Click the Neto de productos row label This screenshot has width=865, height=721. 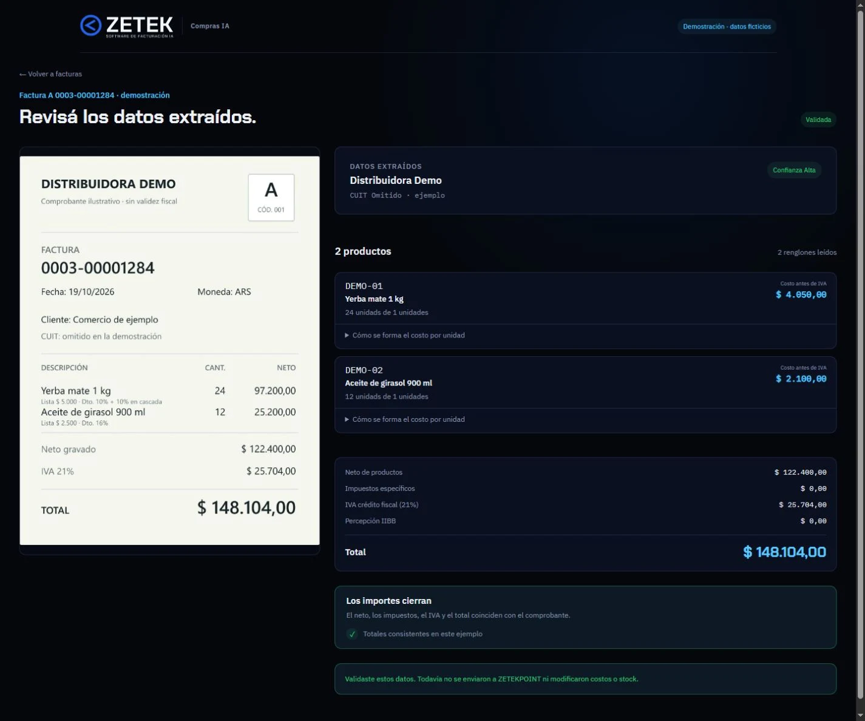(374, 472)
